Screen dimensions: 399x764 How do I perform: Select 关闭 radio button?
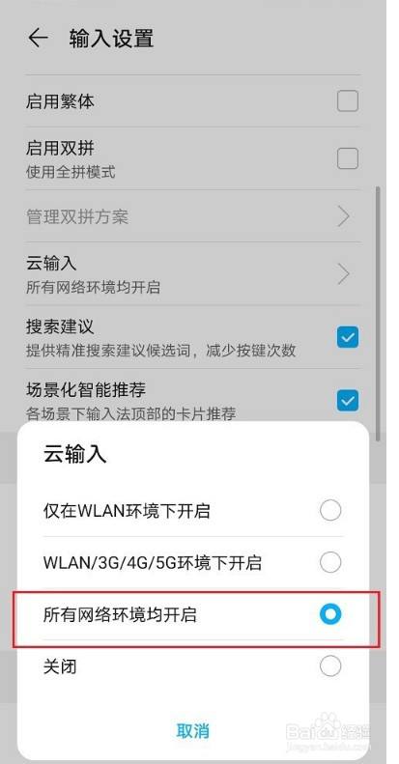coord(330,666)
